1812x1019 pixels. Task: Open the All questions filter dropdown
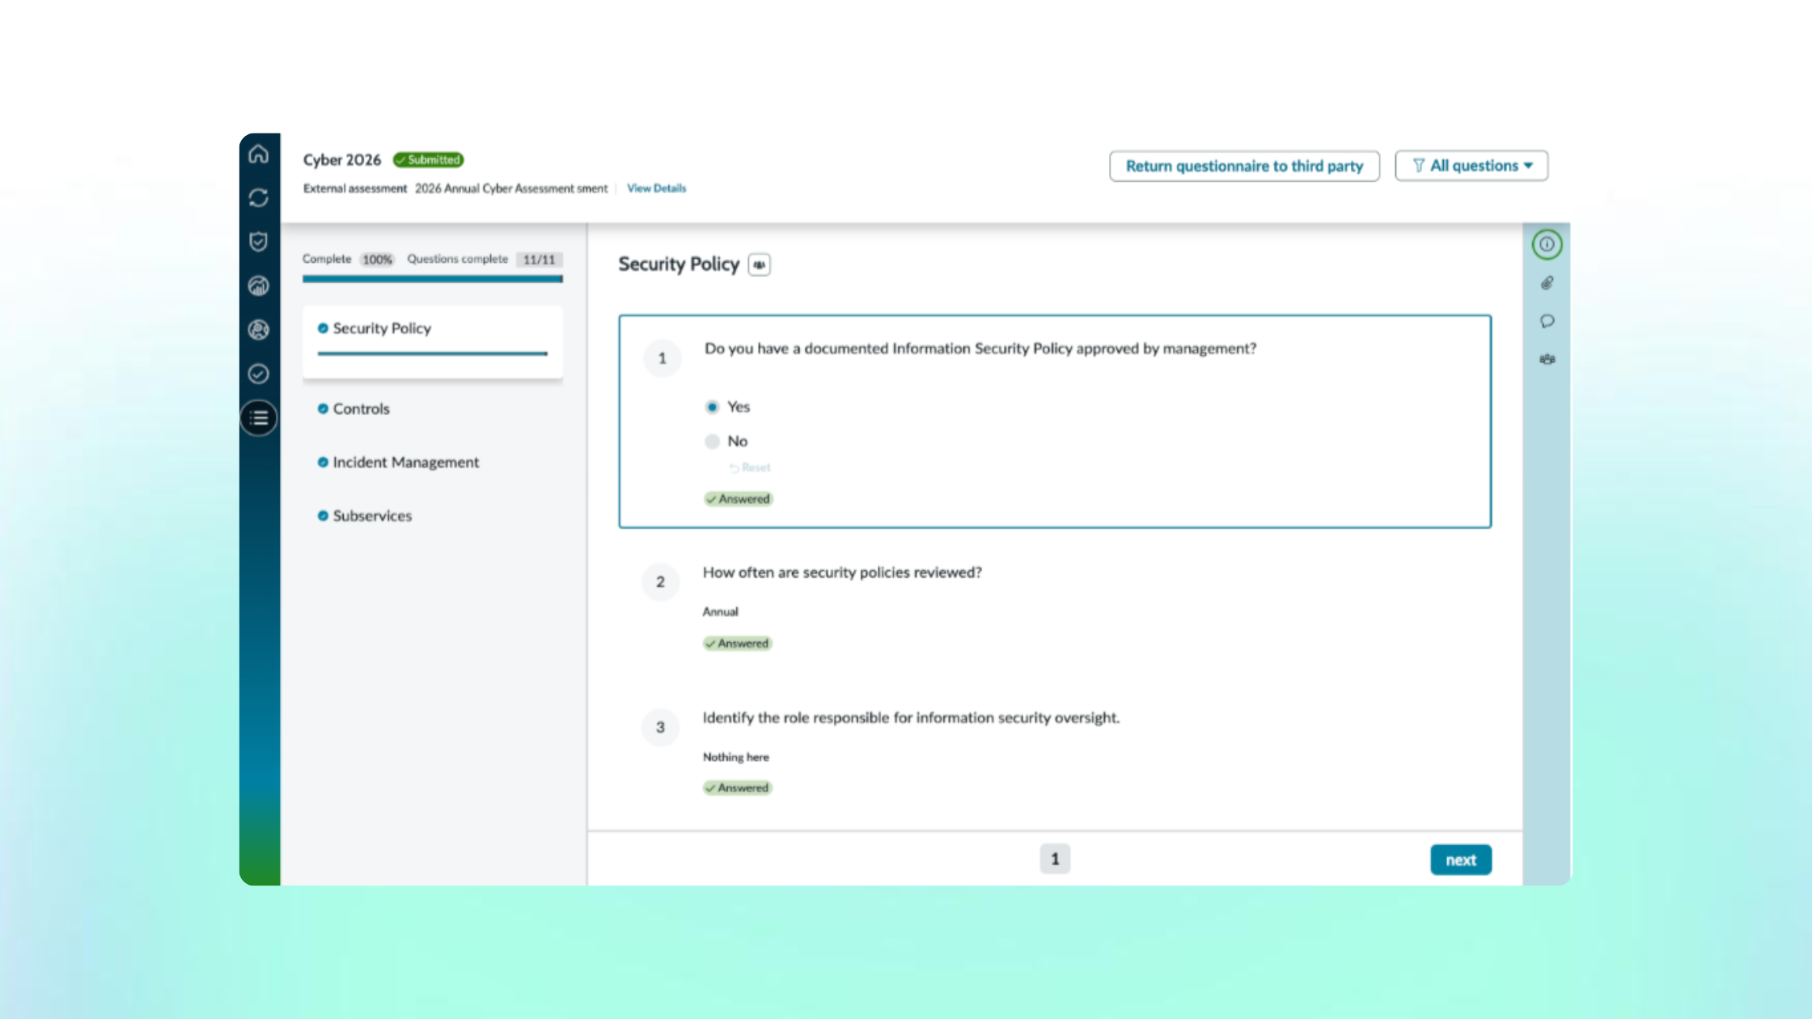1471,166
